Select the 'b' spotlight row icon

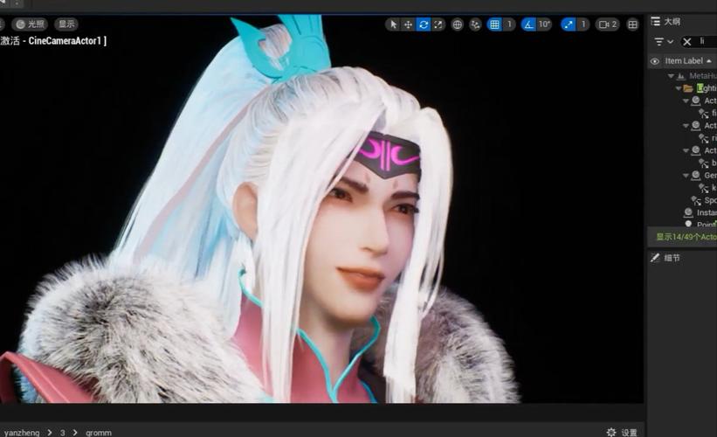(704, 163)
